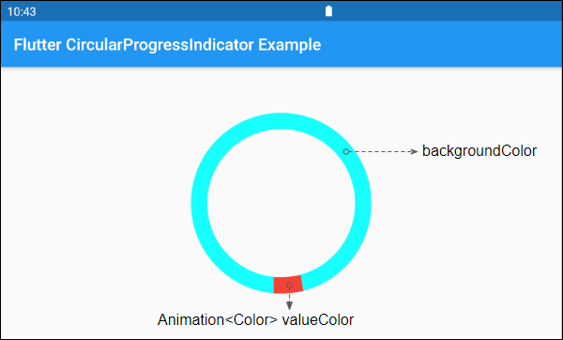This screenshot has width=563, height=340.
Task: Click the empty center of the progress circle
Action: click(x=281, y=203)
